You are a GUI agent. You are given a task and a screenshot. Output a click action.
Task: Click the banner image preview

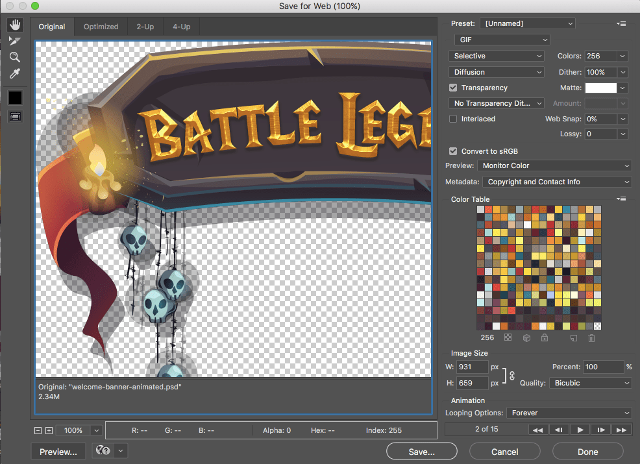click(x=234, y=209)
